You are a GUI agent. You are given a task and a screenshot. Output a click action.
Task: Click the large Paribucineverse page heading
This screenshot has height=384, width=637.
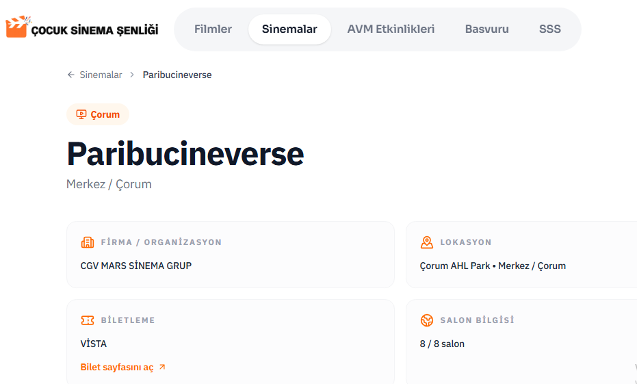tap(185, 153)
